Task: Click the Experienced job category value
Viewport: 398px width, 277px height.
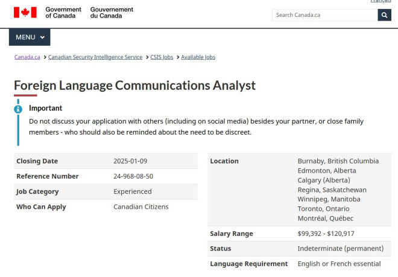Action: pyautogui.click(x=133, y=192)
